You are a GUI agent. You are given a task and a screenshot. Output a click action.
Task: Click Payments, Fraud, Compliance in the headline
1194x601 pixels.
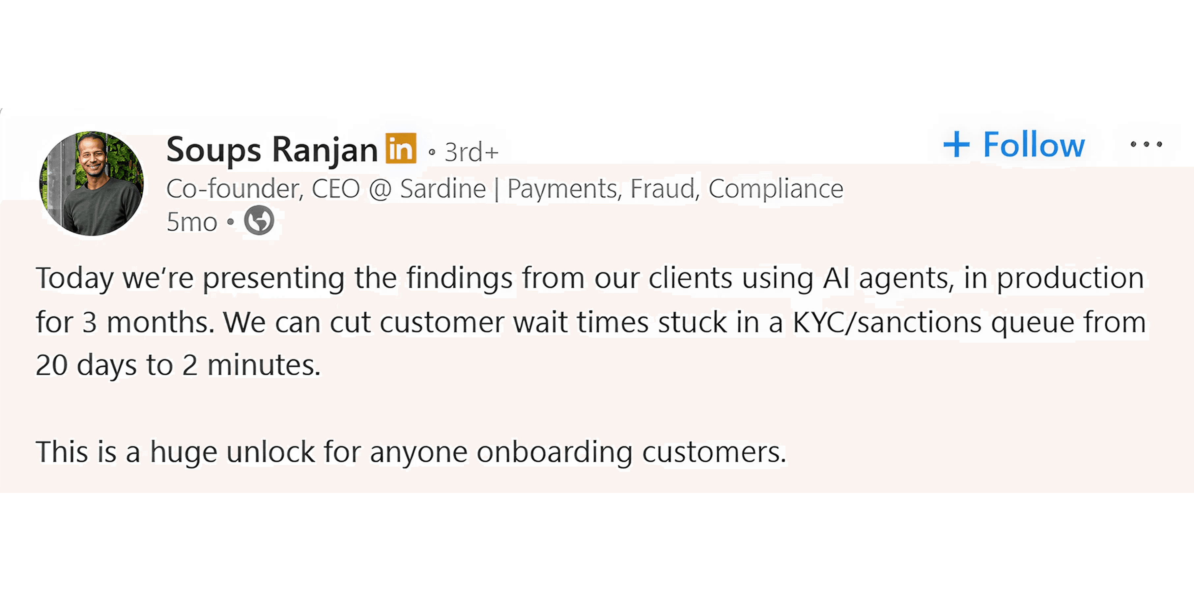pos(675,188)
